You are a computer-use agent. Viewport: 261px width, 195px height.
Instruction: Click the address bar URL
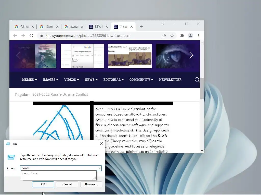click(88, 36)
